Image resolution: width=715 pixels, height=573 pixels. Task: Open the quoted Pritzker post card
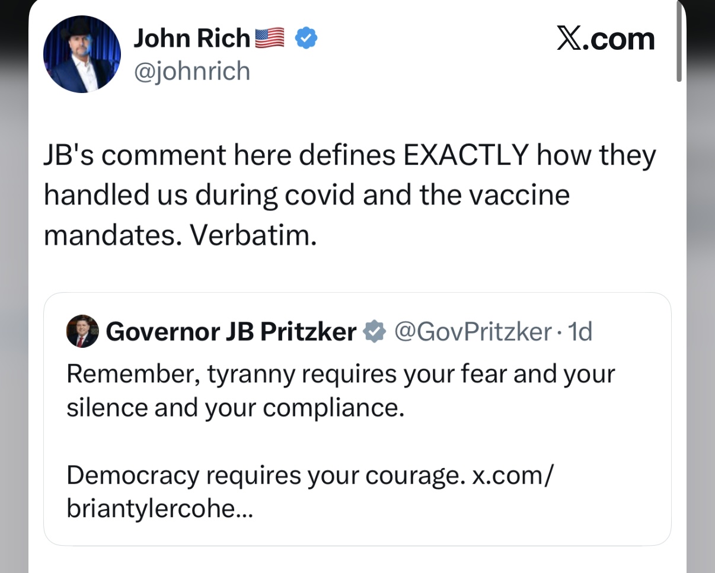[x=357, y=419]
